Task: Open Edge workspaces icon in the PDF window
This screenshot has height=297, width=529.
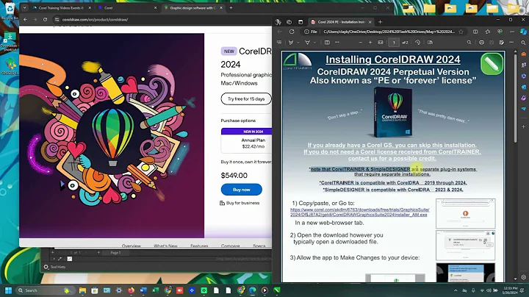Action: click(289, 22)
